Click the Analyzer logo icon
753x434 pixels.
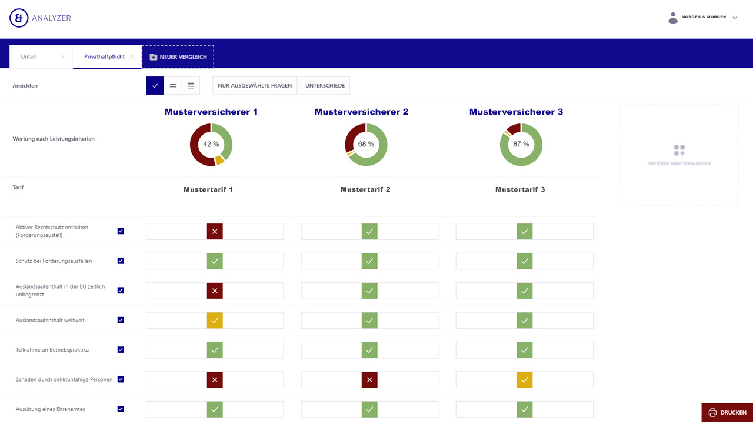coord(19,18)
